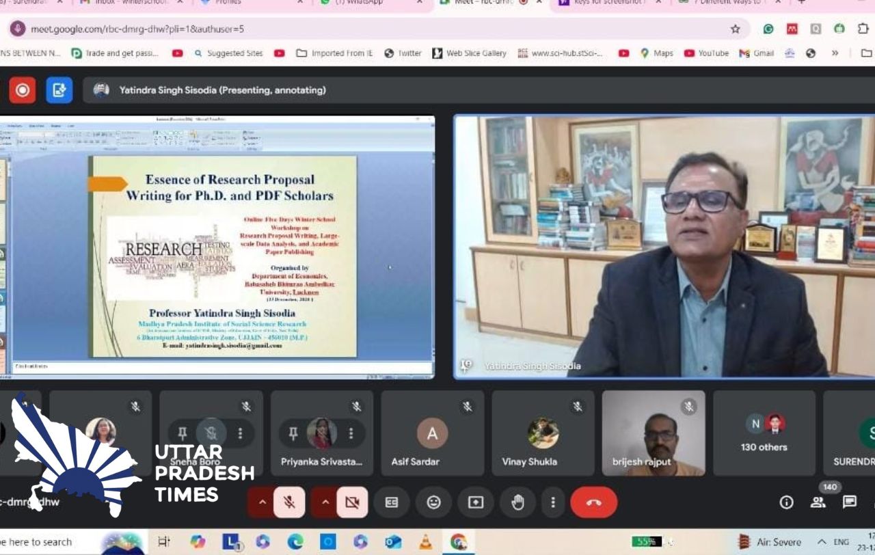Open Task View on the taskbar

(x=164, y=542)
